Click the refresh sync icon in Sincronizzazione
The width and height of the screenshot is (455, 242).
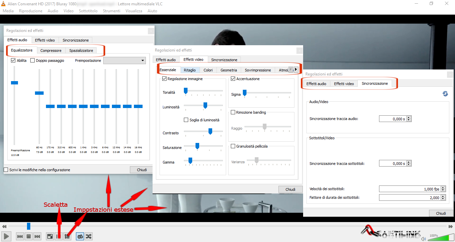pos(445,94)
